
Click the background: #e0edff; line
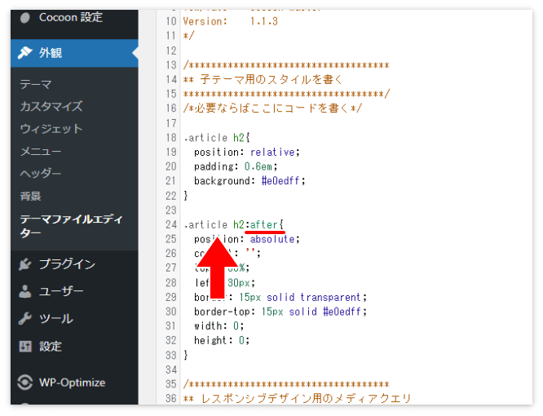[x=249, y=181]
